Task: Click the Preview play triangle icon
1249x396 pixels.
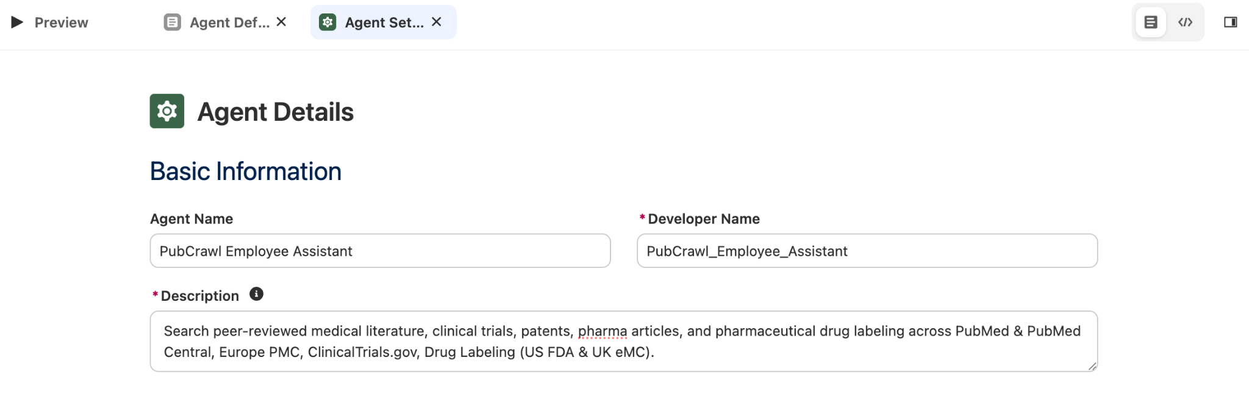Action: coord(17,23)
